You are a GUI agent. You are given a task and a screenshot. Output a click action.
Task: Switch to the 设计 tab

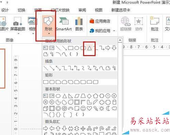(5, 10)
